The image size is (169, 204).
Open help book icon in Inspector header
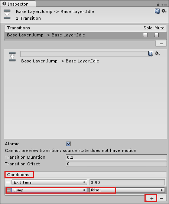pos(157,11)
